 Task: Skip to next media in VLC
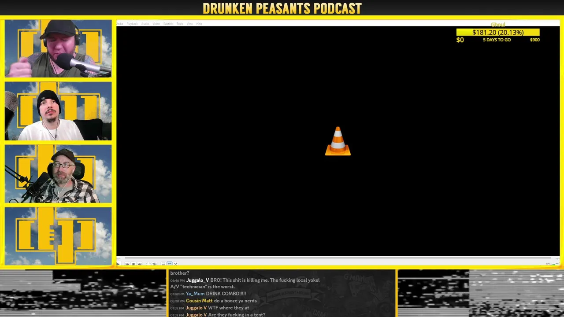[x=140, y=264]
